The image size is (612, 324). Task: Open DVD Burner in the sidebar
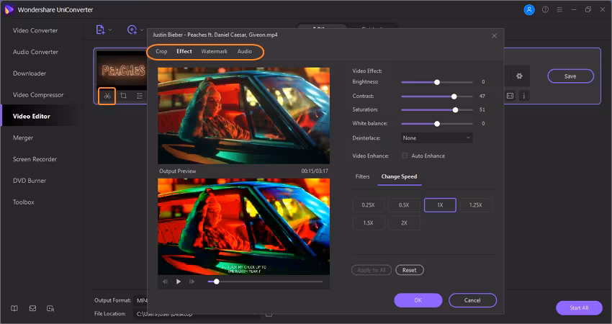[30, 181]
